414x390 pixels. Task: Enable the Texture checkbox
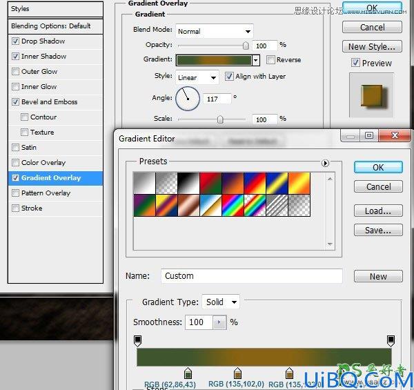[x=24, y=132]
